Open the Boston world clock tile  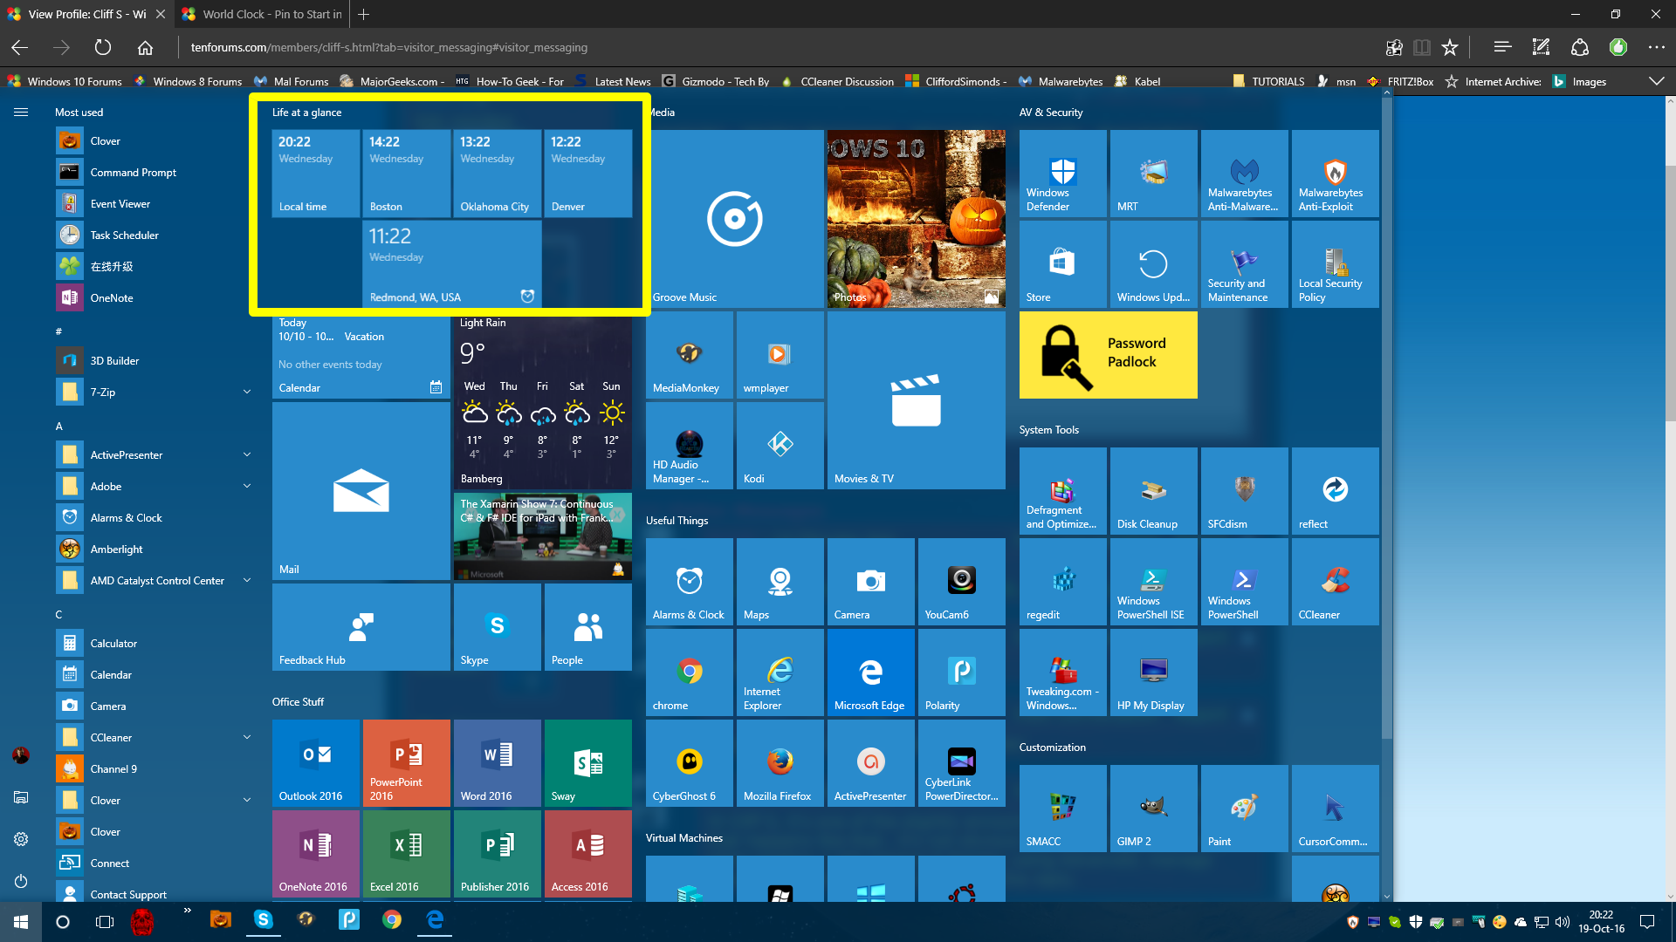click(406, 174)
